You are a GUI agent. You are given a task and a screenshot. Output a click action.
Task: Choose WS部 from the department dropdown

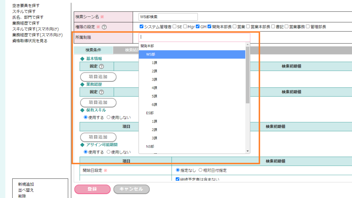[150, 55]
